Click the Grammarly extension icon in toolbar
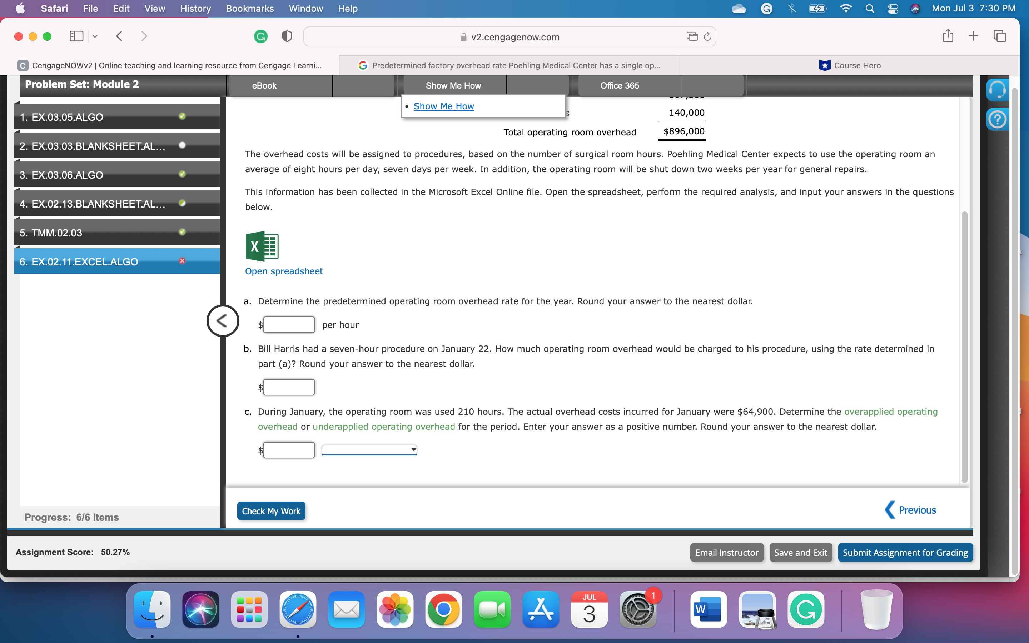The image size is (1029, 643). coord(261,36)
